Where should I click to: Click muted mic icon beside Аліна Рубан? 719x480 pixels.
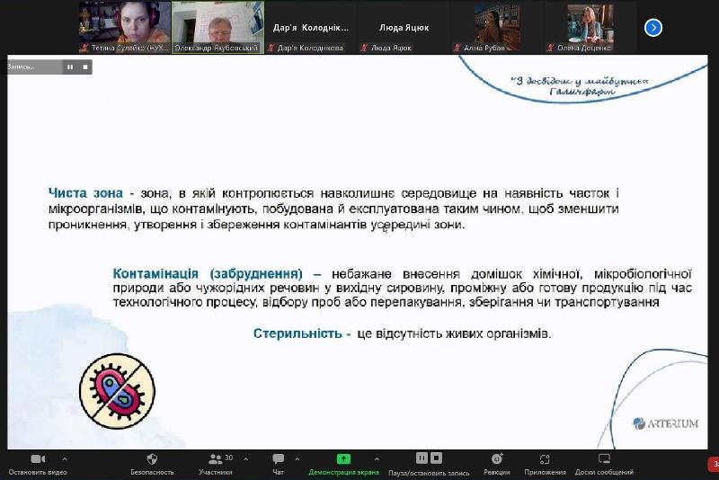(457, 48)
